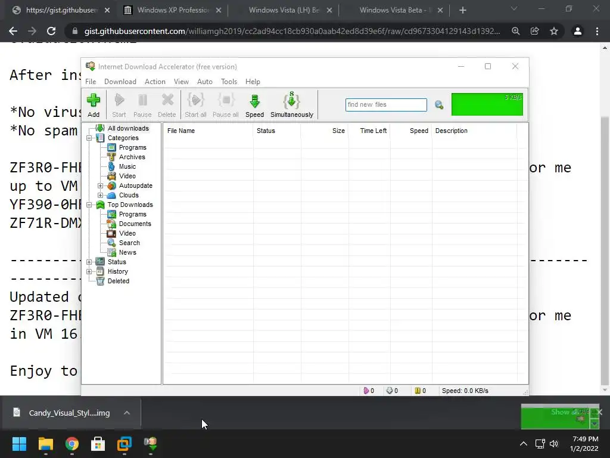Open the Auto menu

tap(205, 81)
